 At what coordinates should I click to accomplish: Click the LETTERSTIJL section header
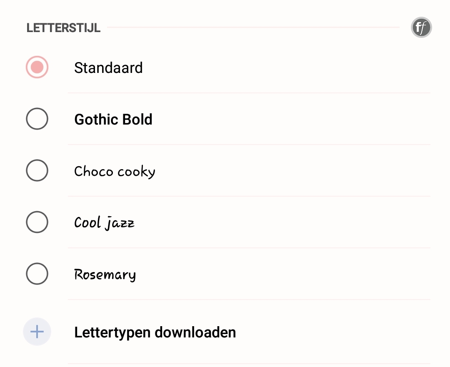click(x=63, y=28)
